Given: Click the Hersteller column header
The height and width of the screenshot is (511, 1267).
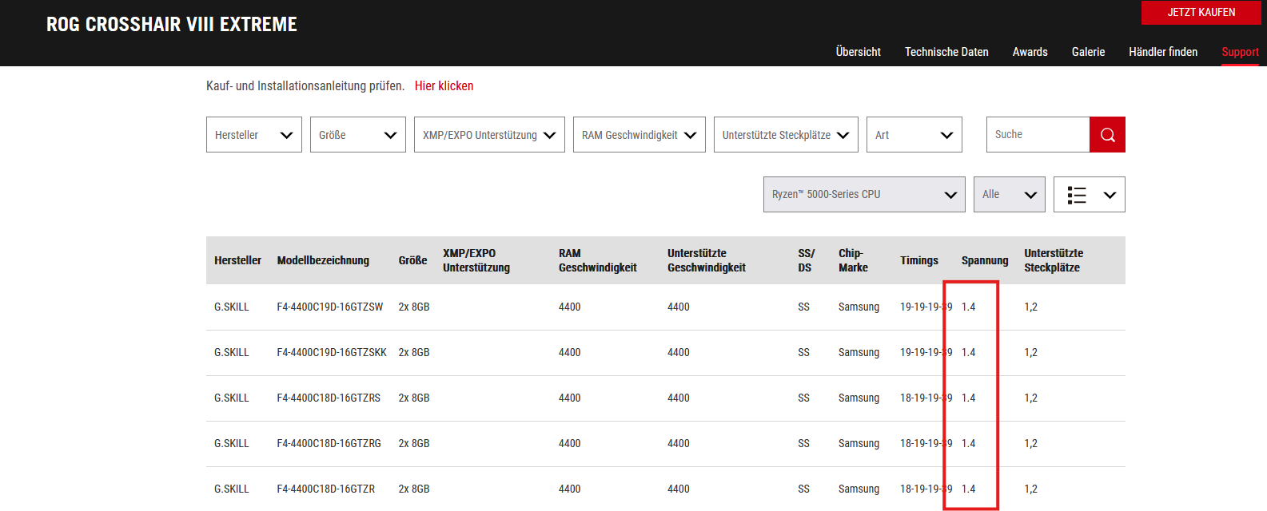Looking at the screenshot, I should click(x=237, y=260).
